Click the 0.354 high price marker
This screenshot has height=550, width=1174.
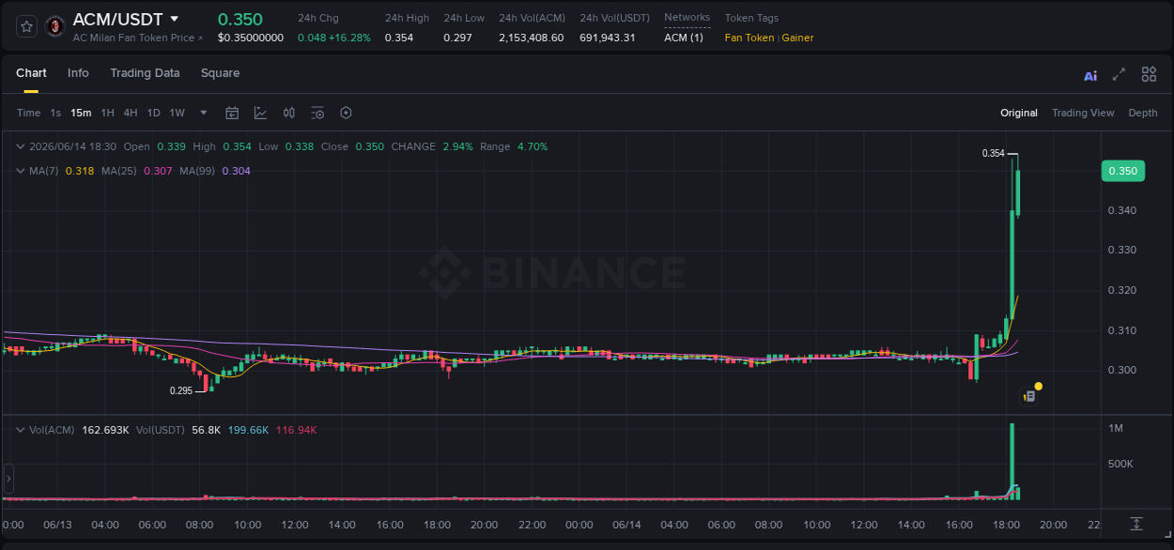coord(994,153)
